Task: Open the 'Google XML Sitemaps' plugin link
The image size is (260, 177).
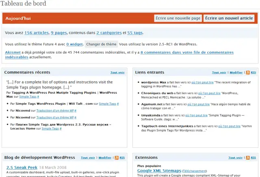Action: coord(159,171)
